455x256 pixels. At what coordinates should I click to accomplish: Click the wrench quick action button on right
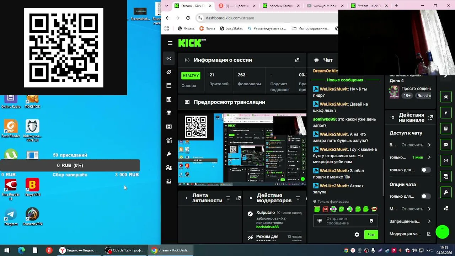(x=446, y=192)
